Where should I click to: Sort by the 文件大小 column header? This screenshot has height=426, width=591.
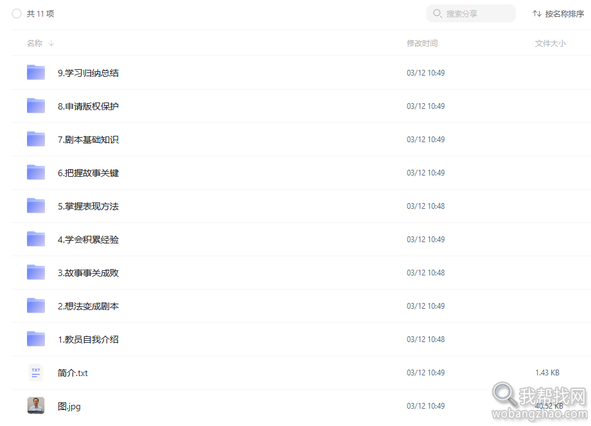[551, 44]
